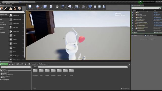Toggle visibility eye for GameNetworkManager

[x=132, y=27]
